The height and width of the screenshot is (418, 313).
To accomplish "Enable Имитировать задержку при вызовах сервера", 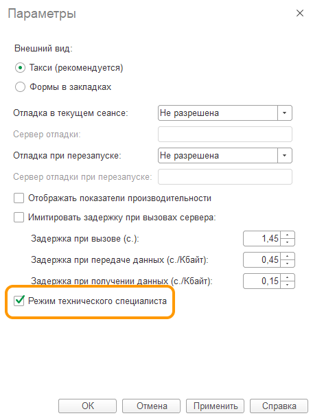I will (x=19, y=218).
